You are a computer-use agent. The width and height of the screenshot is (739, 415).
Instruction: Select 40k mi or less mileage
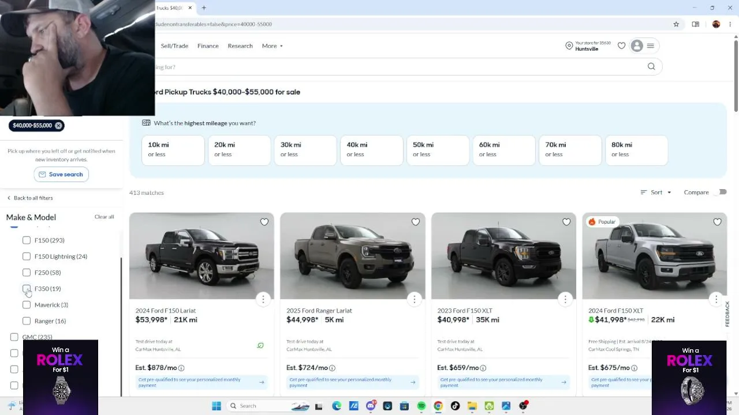click(x=372, y=150)
